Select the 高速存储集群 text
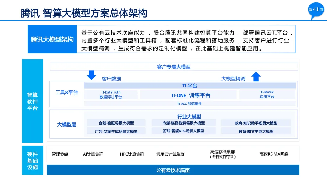Image resolution: width=327 pixels, height=184 pixels. tap(223, 152)
